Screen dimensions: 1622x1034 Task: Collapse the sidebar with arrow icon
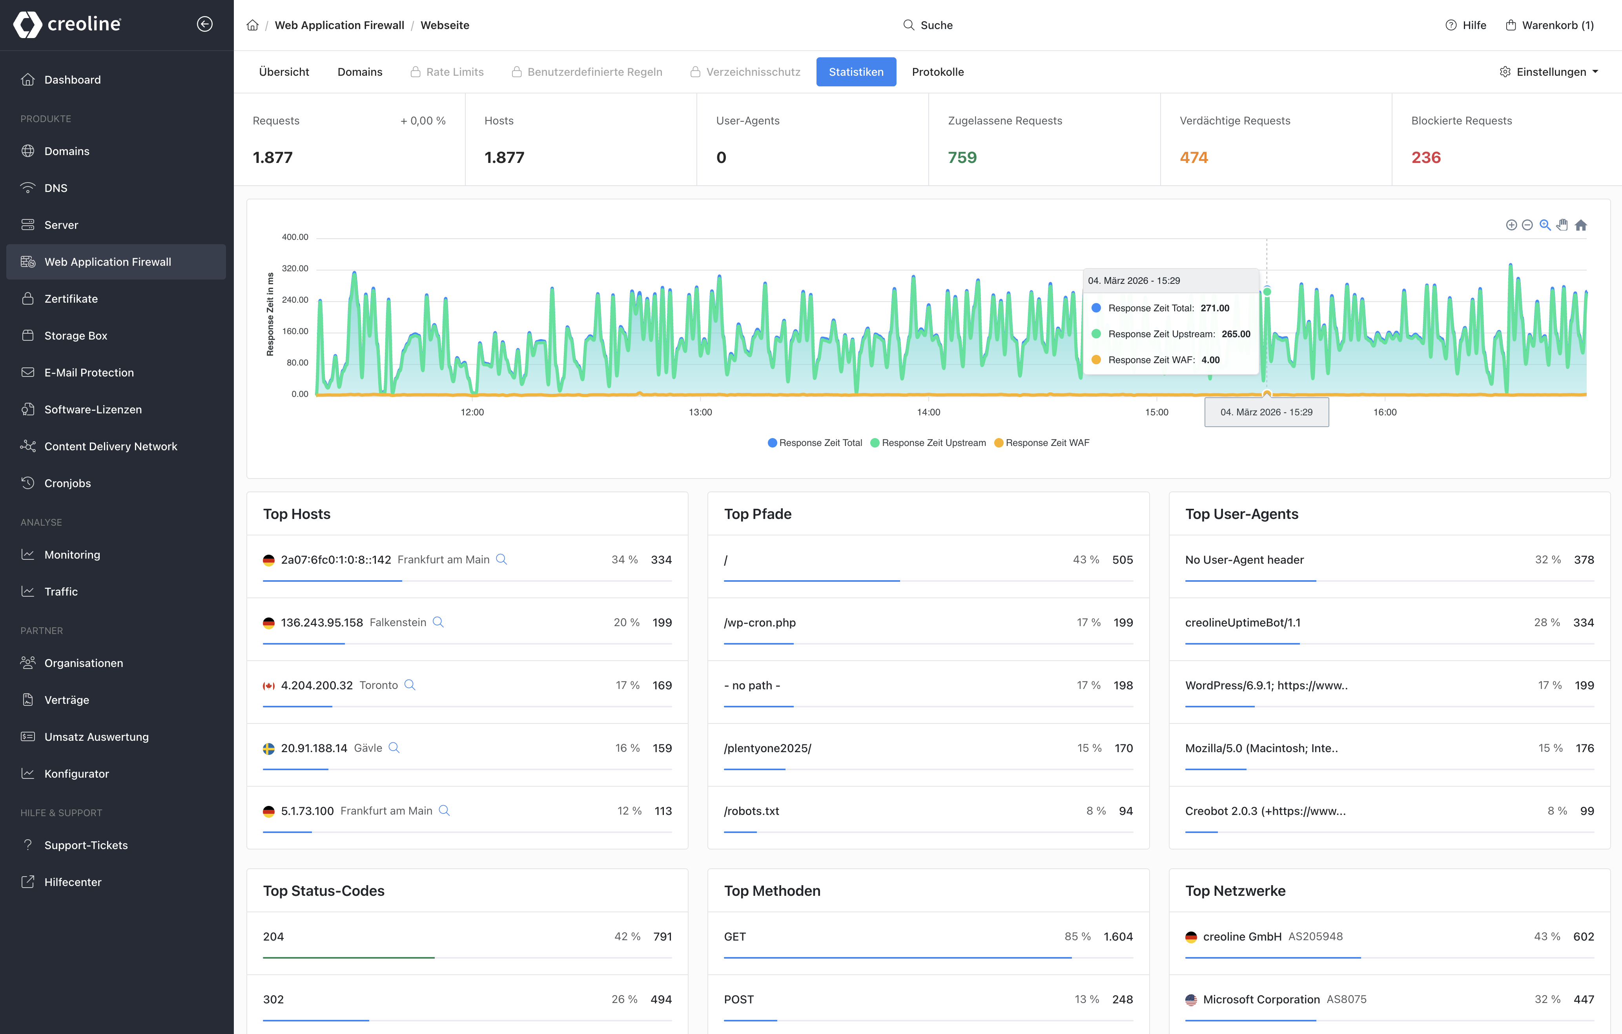pyautogui.click(x=205, y=24)
